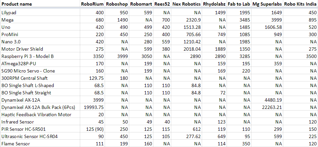Select the Product name header cell

(x=40, y=4)
